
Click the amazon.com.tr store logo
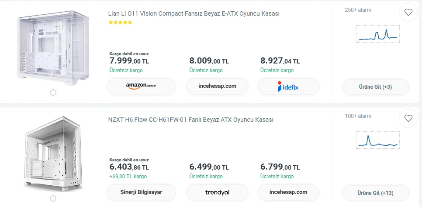click(141, 86)
